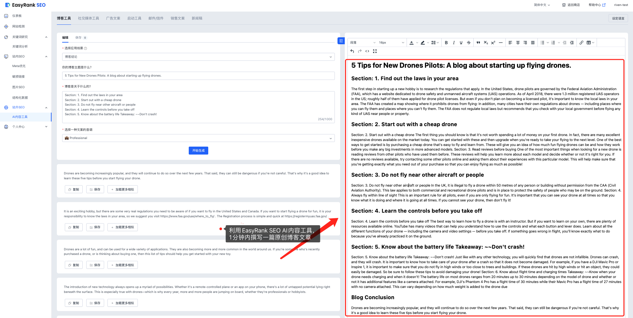Align text left
Image resolution: width=633 pixels, height=318 pixels.
(510, 43)
